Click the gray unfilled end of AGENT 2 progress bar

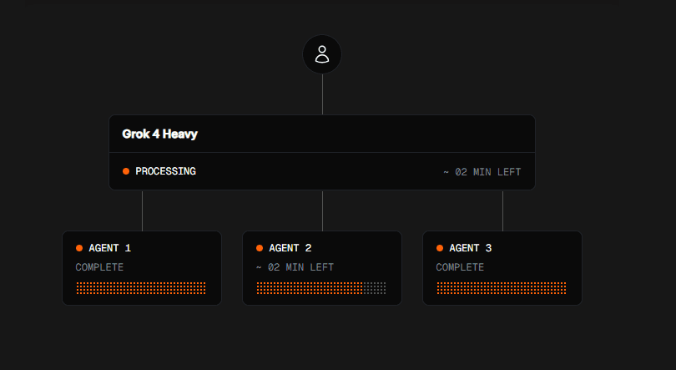375,288
